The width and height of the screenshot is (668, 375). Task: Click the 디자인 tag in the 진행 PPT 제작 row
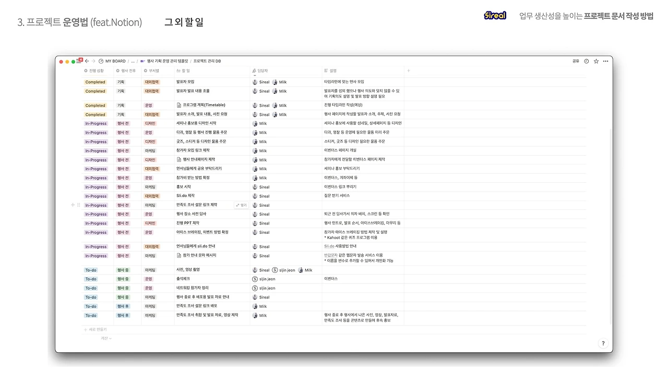150,223
